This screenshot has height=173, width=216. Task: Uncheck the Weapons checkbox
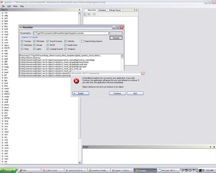click(65, 49)
